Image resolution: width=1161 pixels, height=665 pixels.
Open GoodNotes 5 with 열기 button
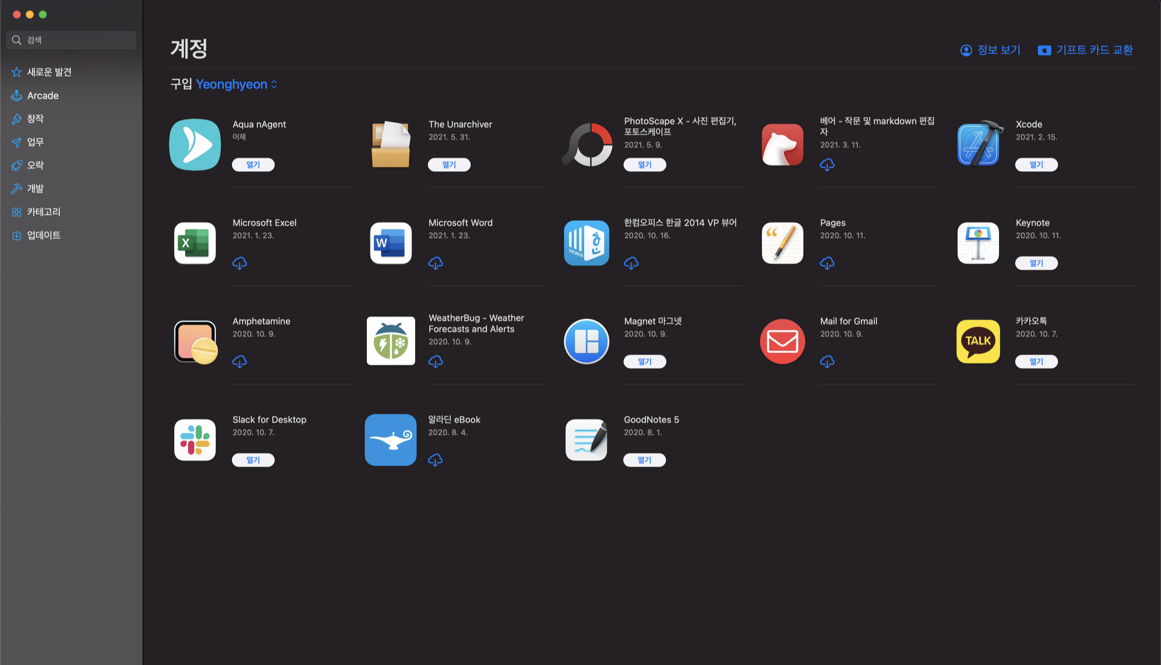(645, 460)
